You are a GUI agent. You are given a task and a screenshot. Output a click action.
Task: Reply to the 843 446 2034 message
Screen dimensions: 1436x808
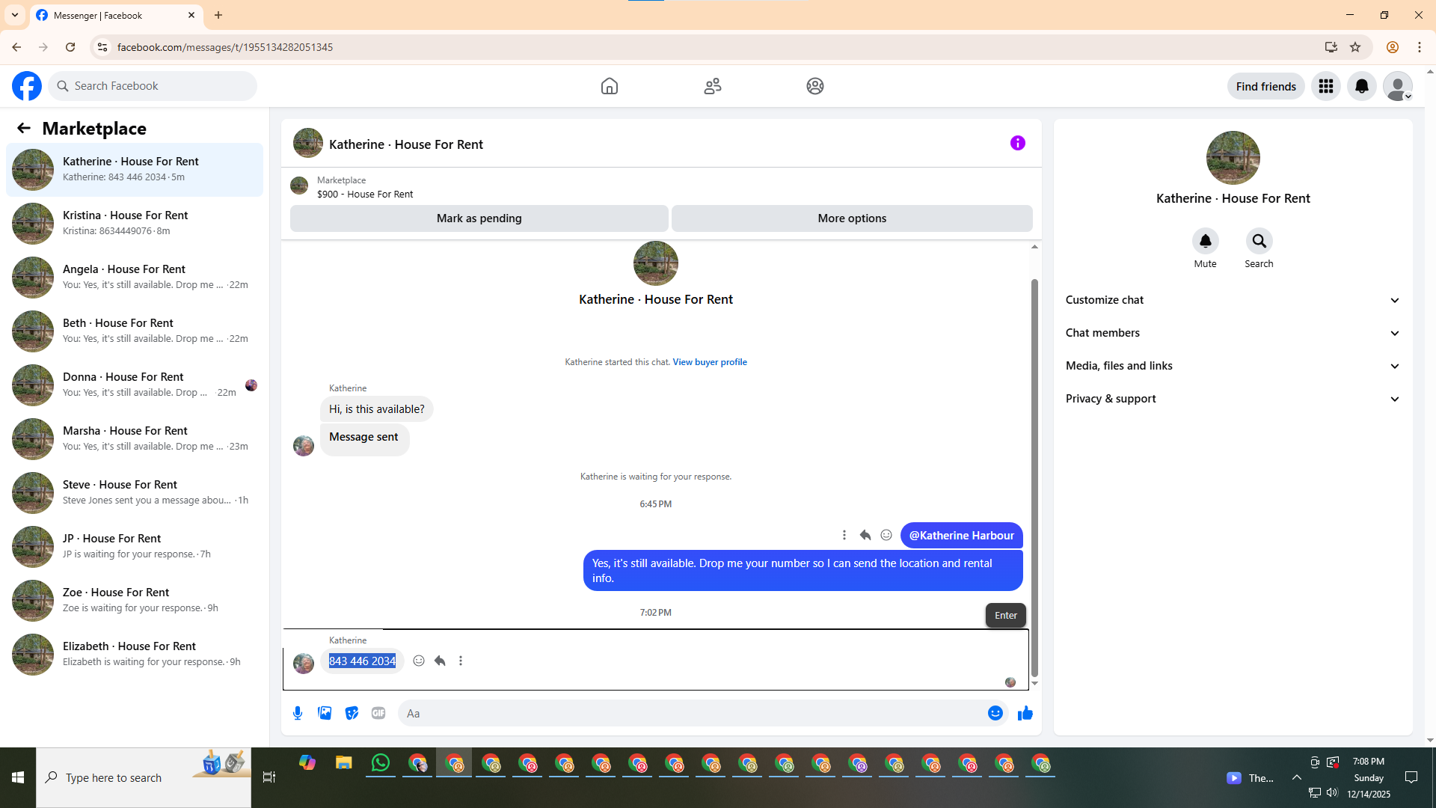point(440,661)
